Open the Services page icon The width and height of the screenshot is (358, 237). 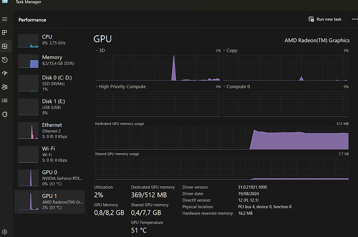(5, 114)
